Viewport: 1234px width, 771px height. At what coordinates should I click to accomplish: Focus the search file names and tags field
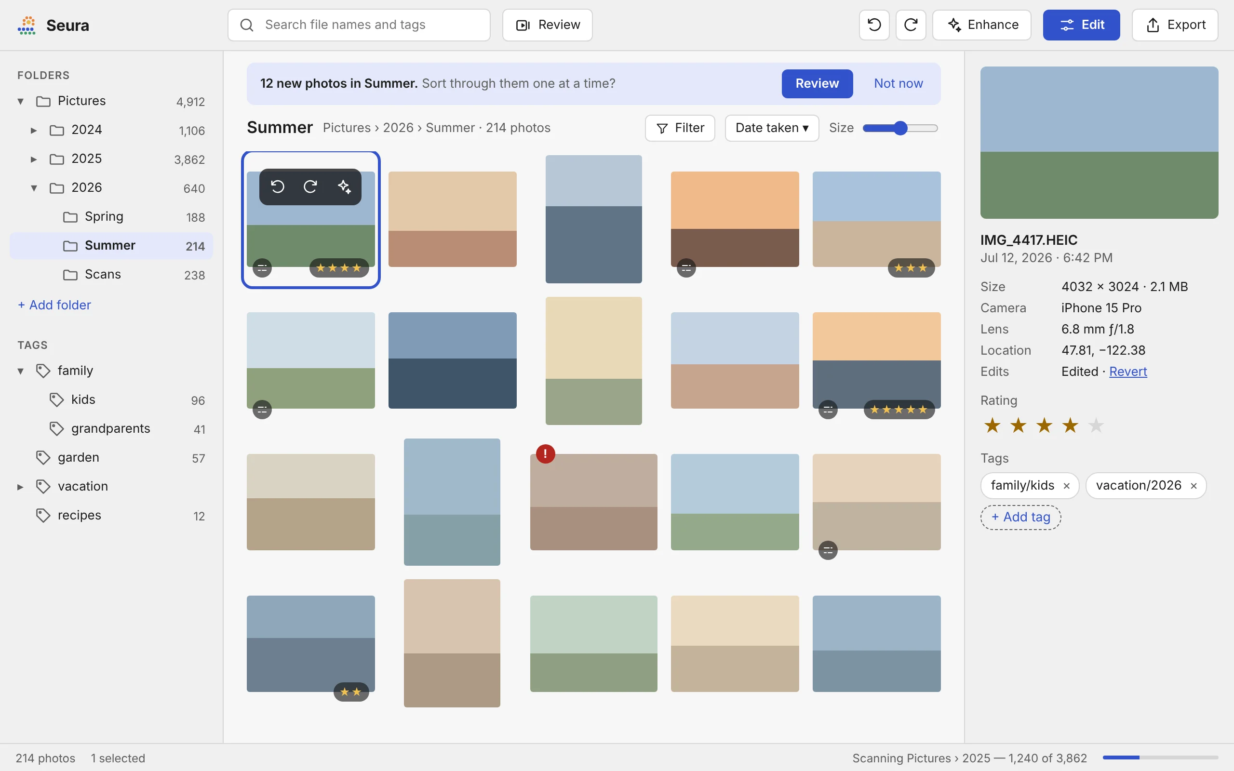pos(359,25)
